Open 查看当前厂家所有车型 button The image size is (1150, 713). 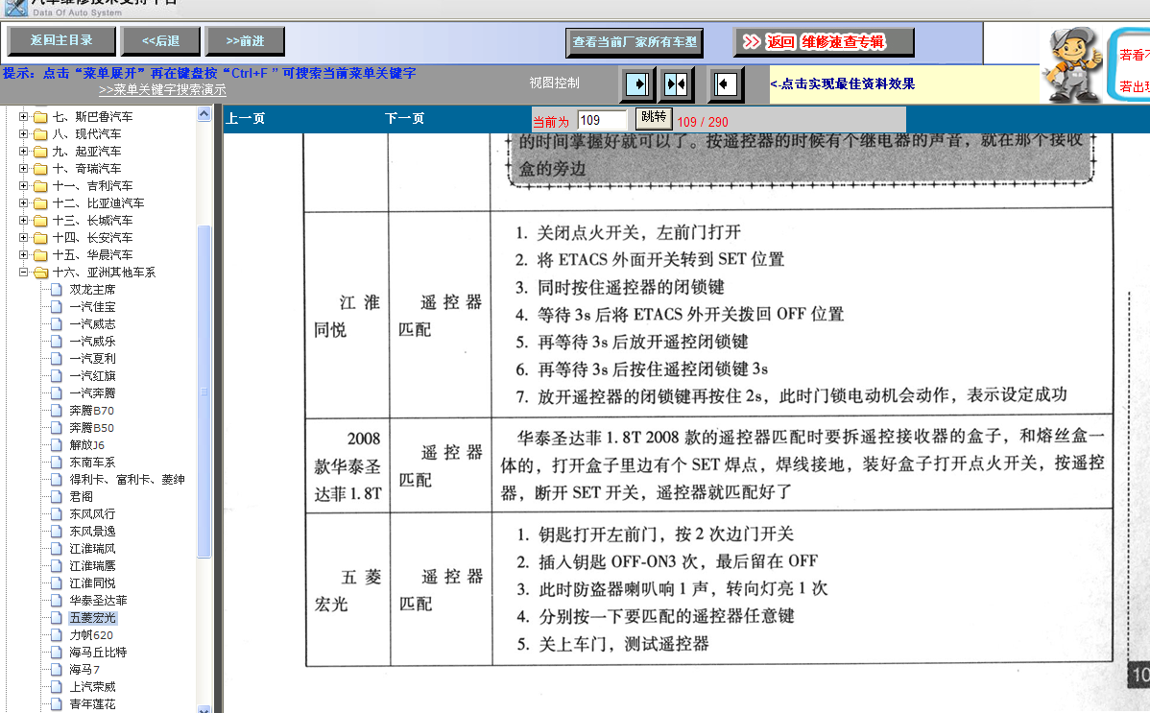pos(635,42)
